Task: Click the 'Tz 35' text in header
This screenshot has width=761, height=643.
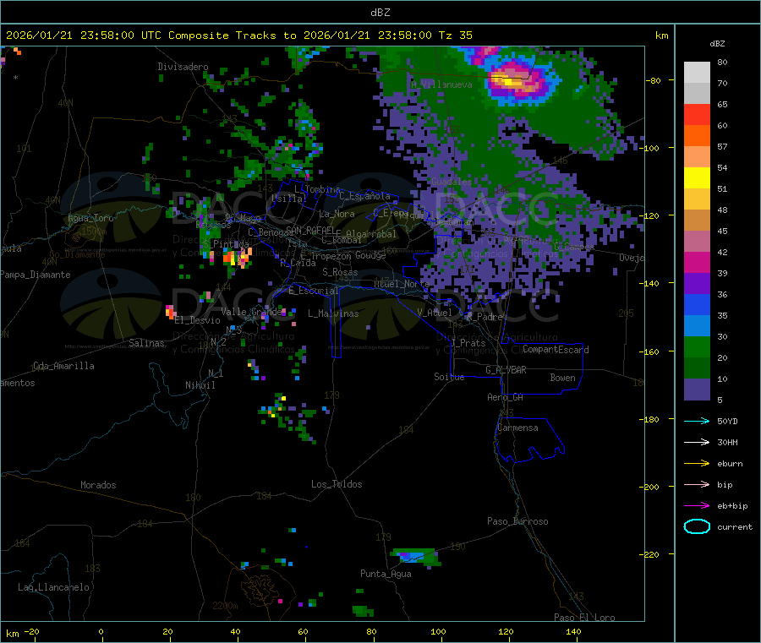Action: (455, 35)
